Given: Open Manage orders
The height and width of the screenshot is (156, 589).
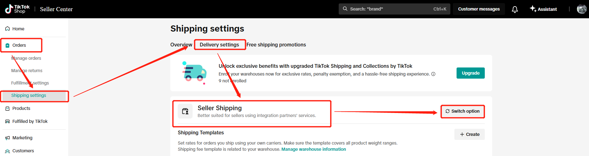Looking at the screenshot, I should point(26,58).
